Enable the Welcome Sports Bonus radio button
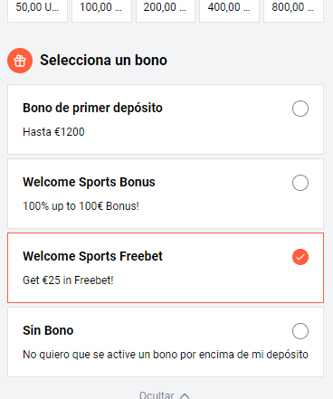 point(300,183)
